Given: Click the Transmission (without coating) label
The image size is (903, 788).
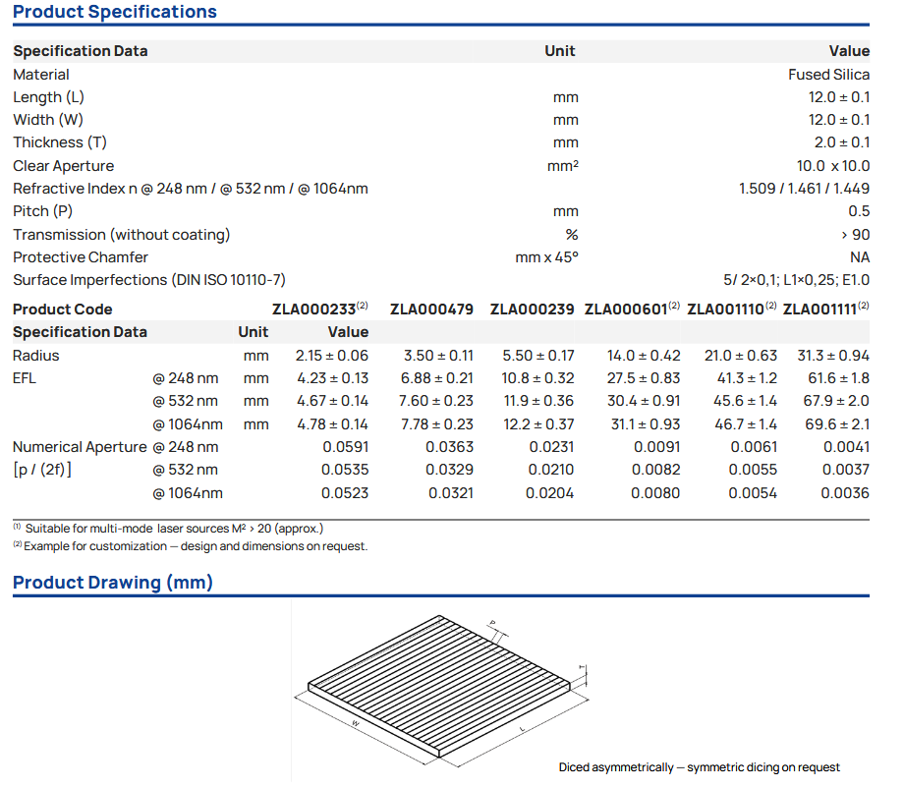Looking at the screenshot, I should [121, 235].
